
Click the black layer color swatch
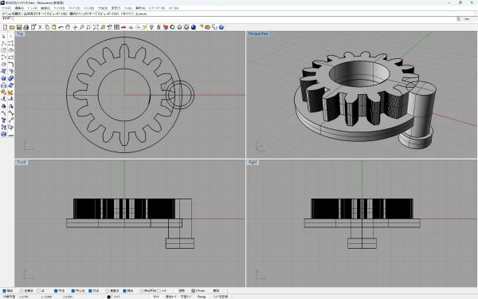pos(108,297)
